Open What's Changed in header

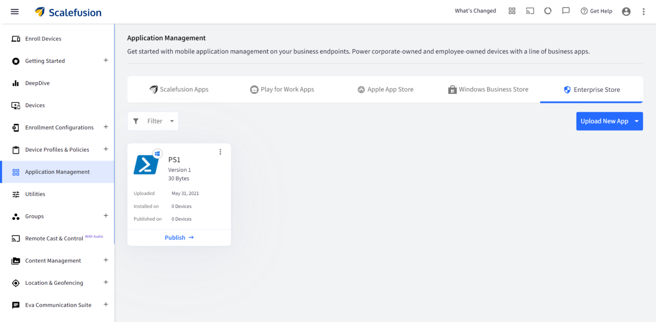click(x=475, y=11)
